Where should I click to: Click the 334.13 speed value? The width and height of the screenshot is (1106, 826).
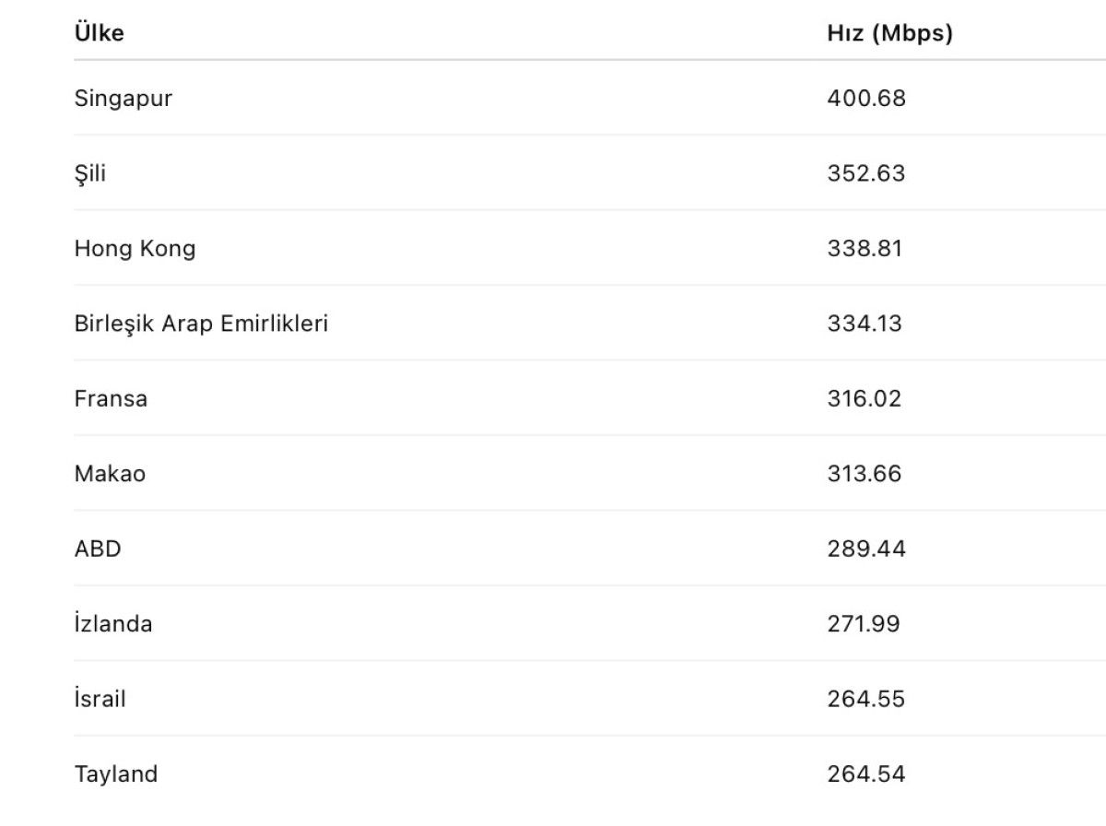click(x=865, y=324)
